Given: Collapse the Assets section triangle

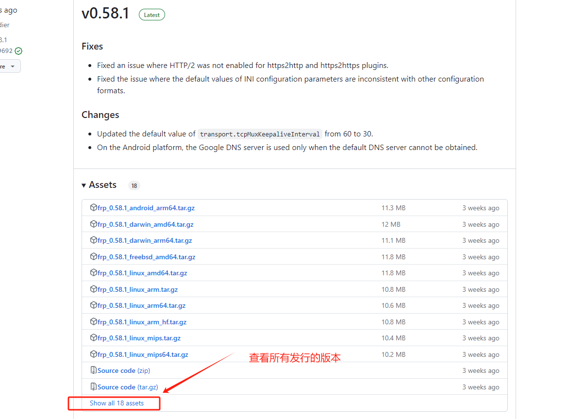Looking at the screenshot, I should tap(84, 185).
